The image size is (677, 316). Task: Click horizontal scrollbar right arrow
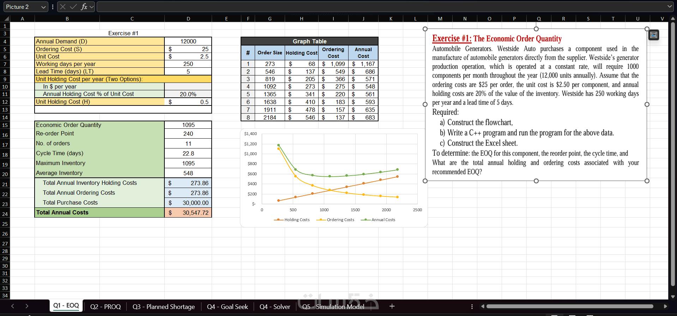tap(665, 306)
